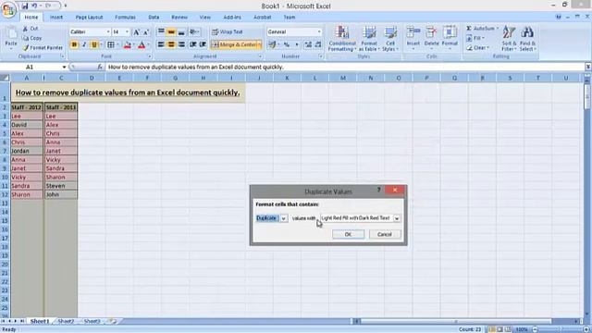Open the Merge & Center dropdown arrow
The height and width of the screenshot is (333, 592).
pyautogui.click(x=259, y=44)
